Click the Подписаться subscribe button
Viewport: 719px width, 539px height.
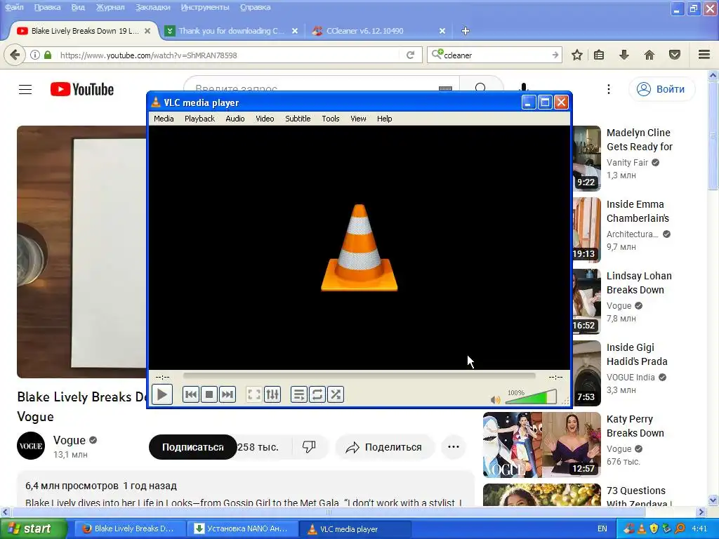pyautogui.click(x=192, y=447)
